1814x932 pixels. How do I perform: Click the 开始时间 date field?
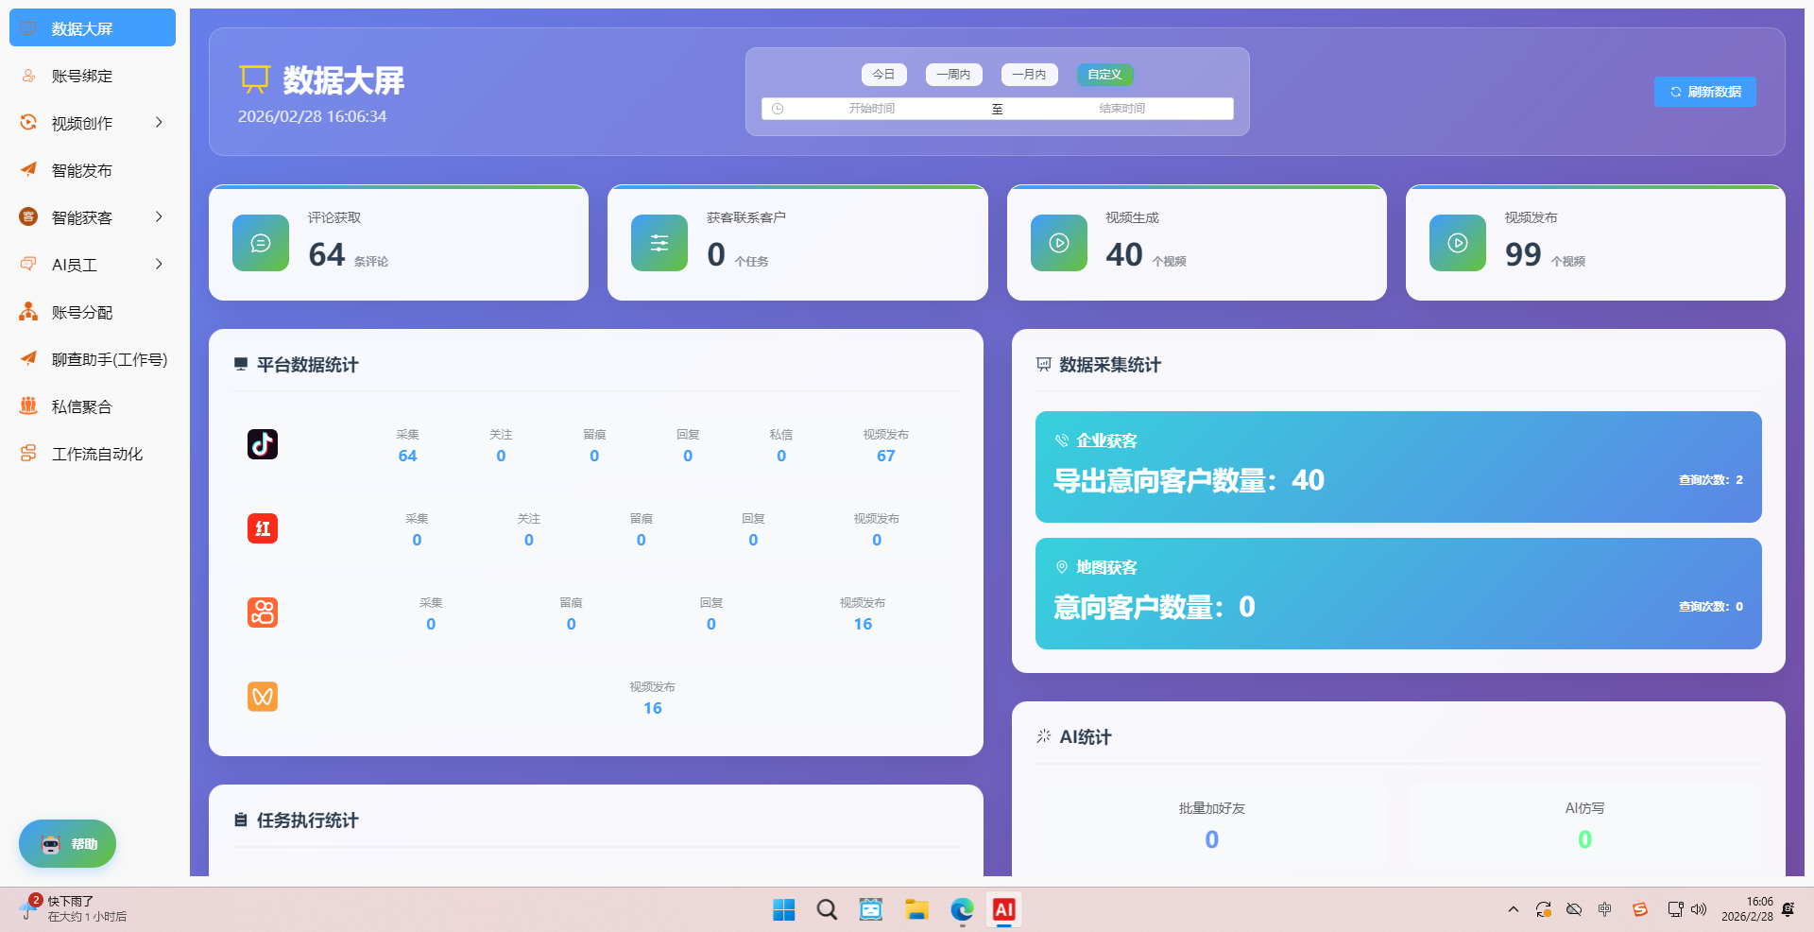tap(871, 109)
